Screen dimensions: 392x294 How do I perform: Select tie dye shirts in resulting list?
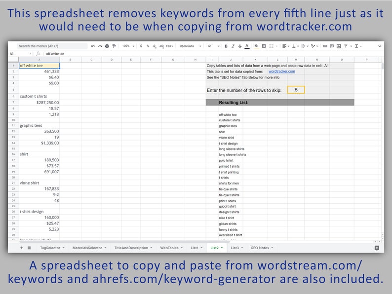click(231, 189)
